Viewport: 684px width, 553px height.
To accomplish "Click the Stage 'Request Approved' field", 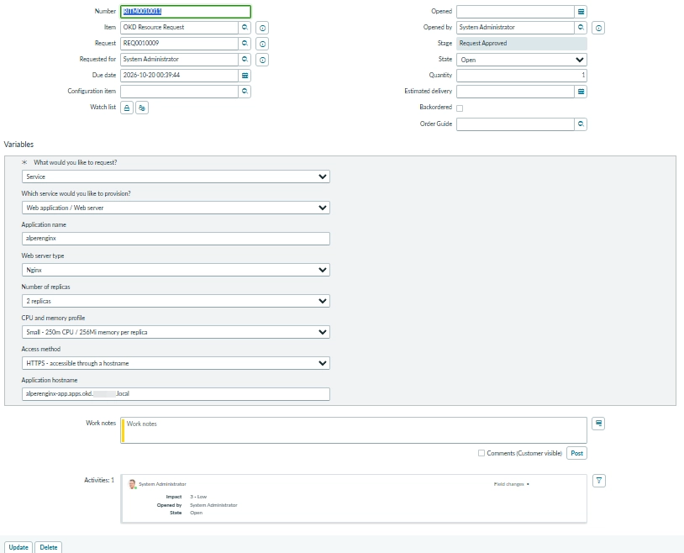I will pyautogui.click(x=522, y=44).
